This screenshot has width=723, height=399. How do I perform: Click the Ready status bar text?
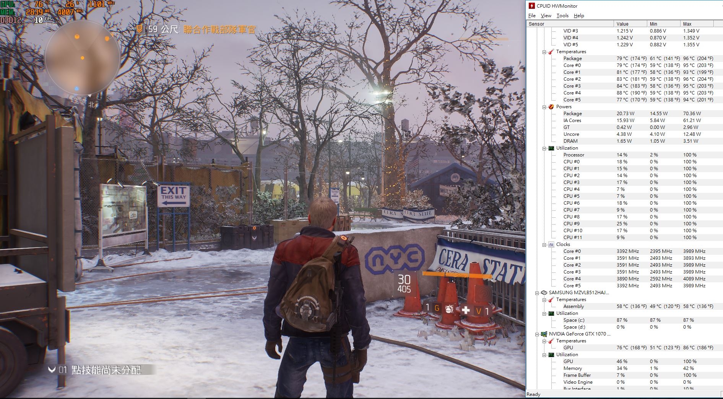click(533, 394)
